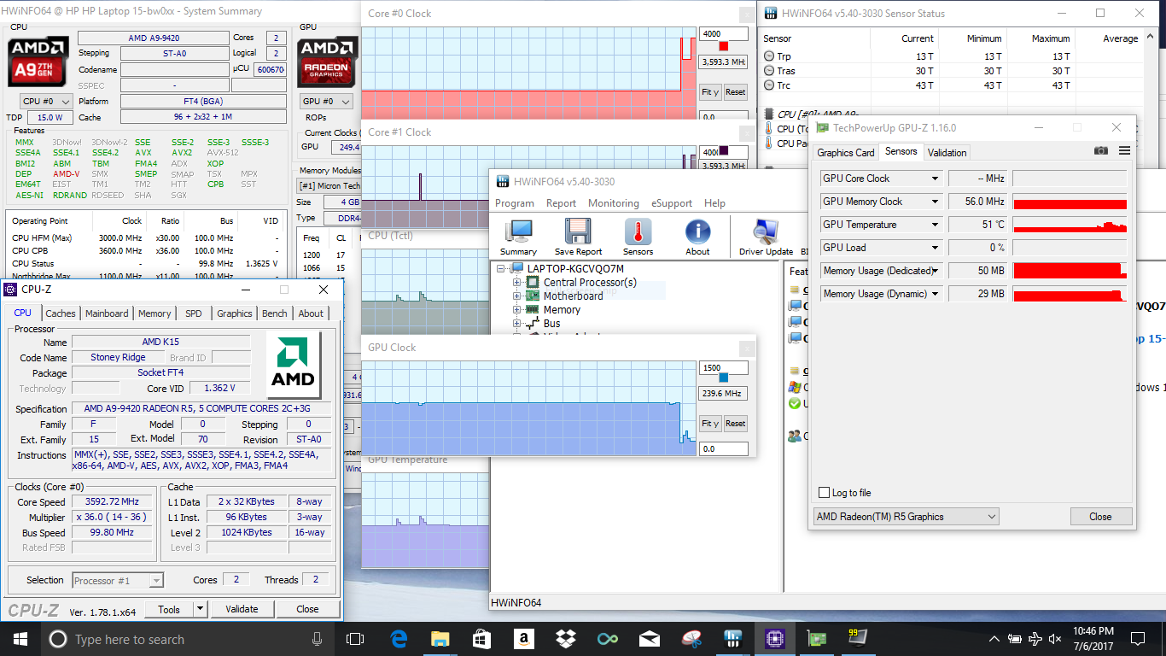1166x656 pixels.
Task: Switch to the SPD tab in CPU-Z
Action: (194, 313)
